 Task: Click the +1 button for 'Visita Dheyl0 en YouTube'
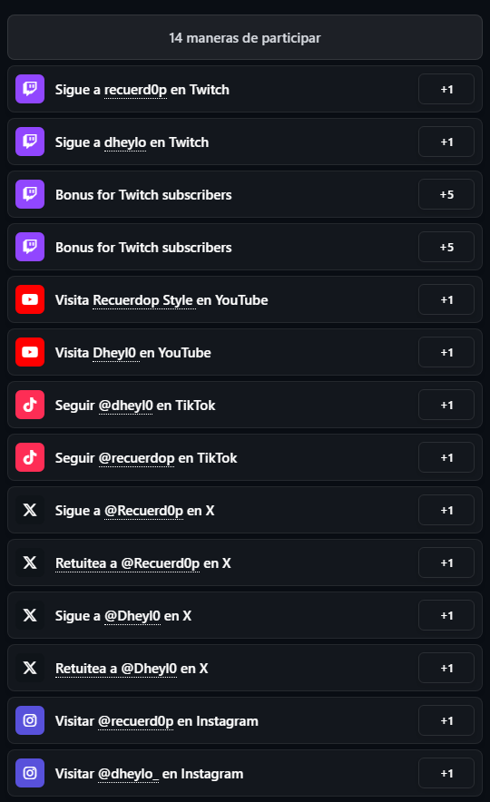(x=446, y=352)
